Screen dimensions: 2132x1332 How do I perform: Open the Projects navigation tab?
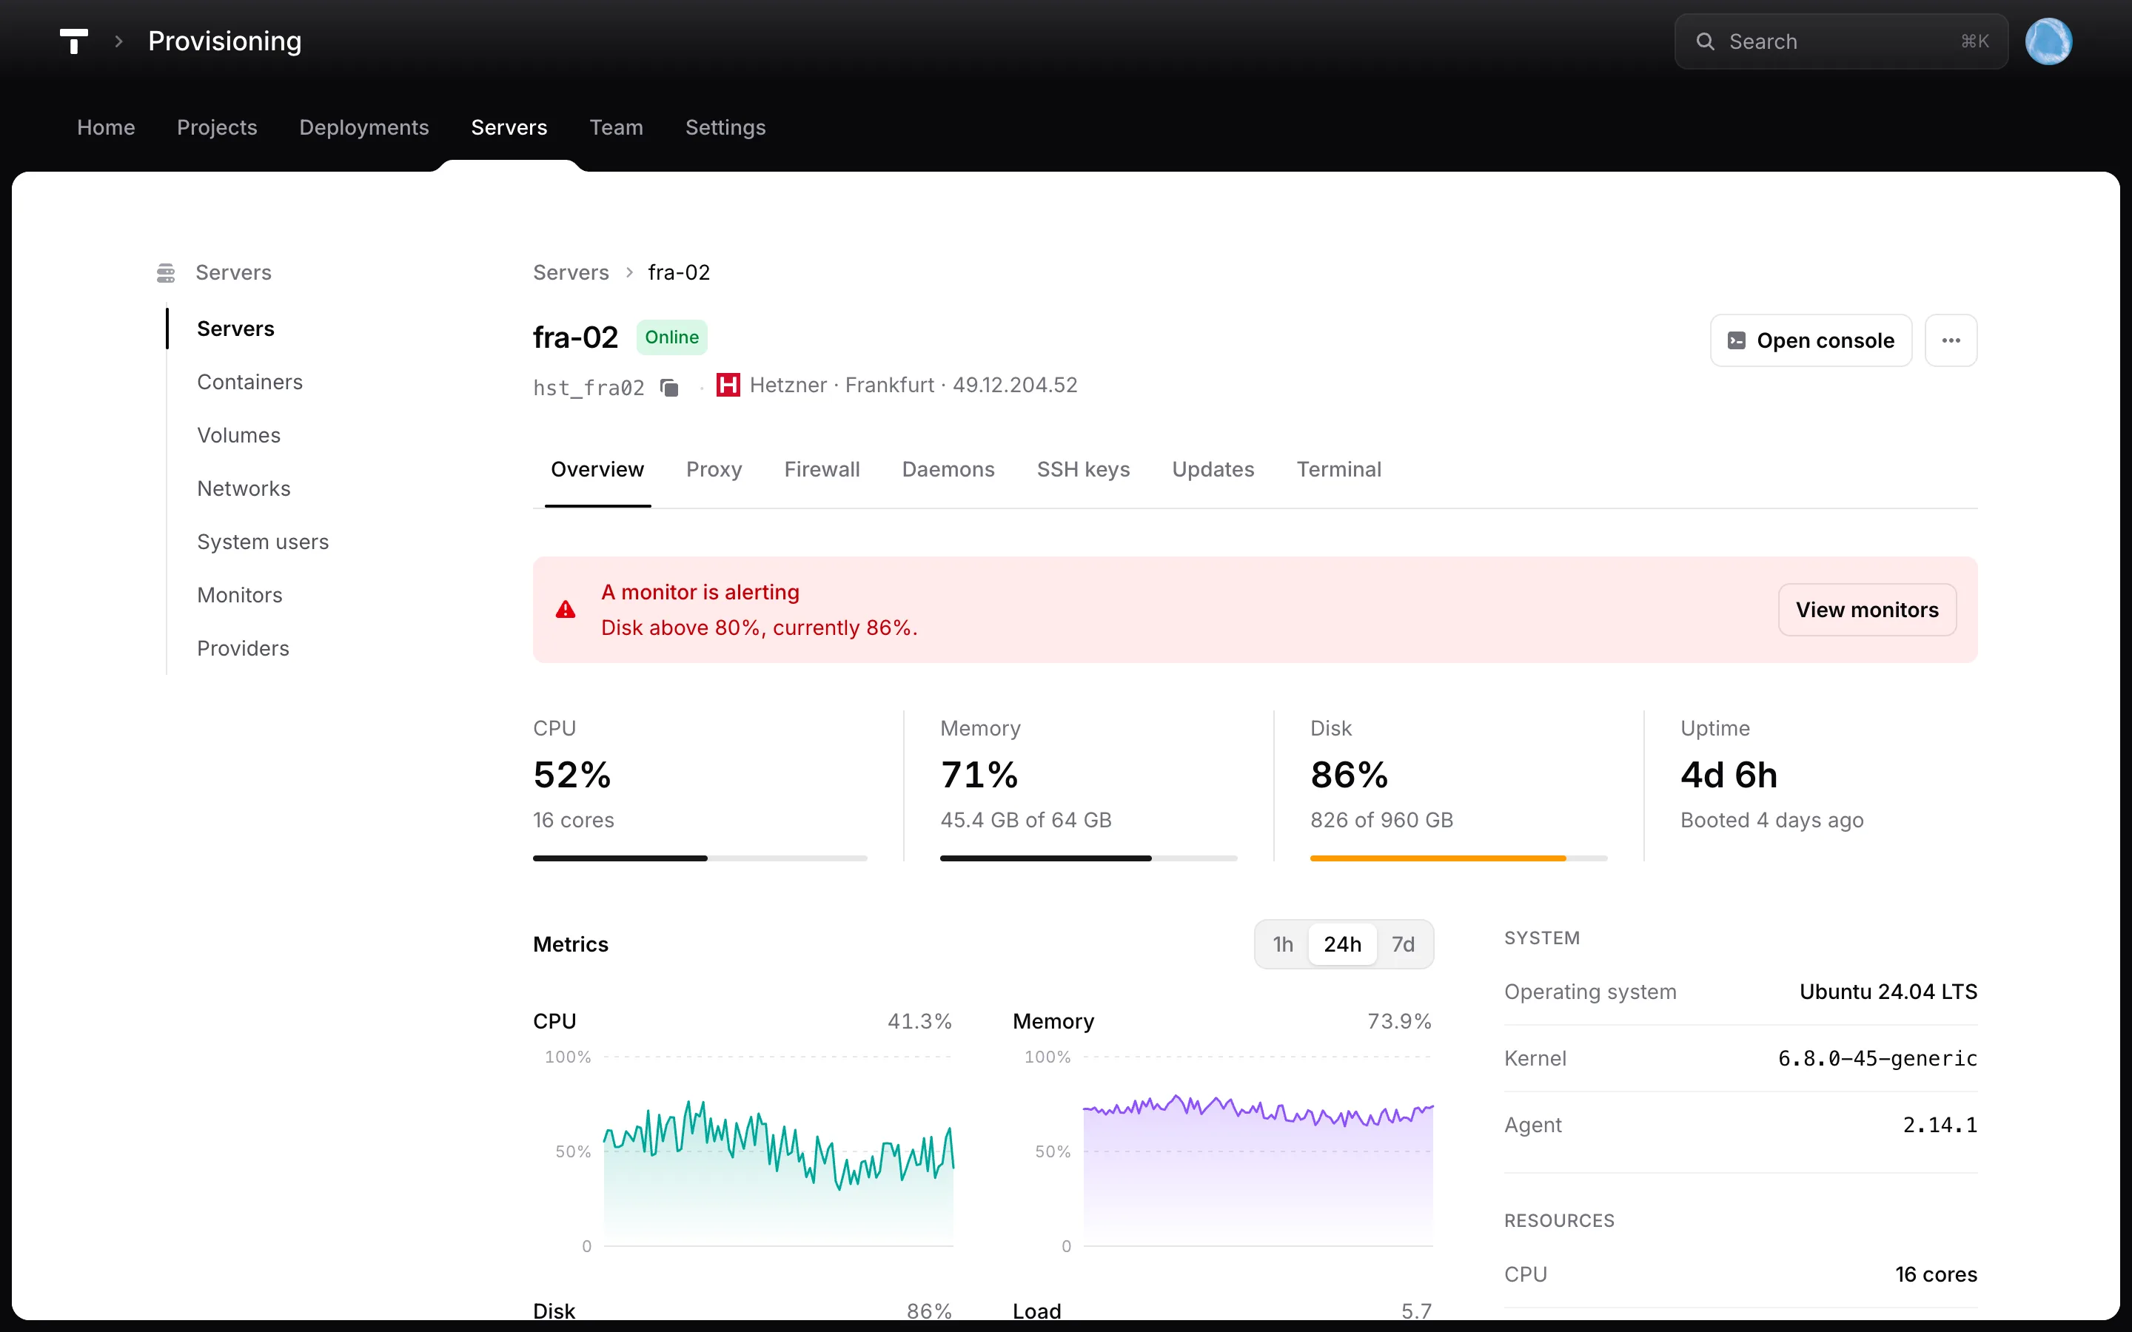click(x=217, y=128)
